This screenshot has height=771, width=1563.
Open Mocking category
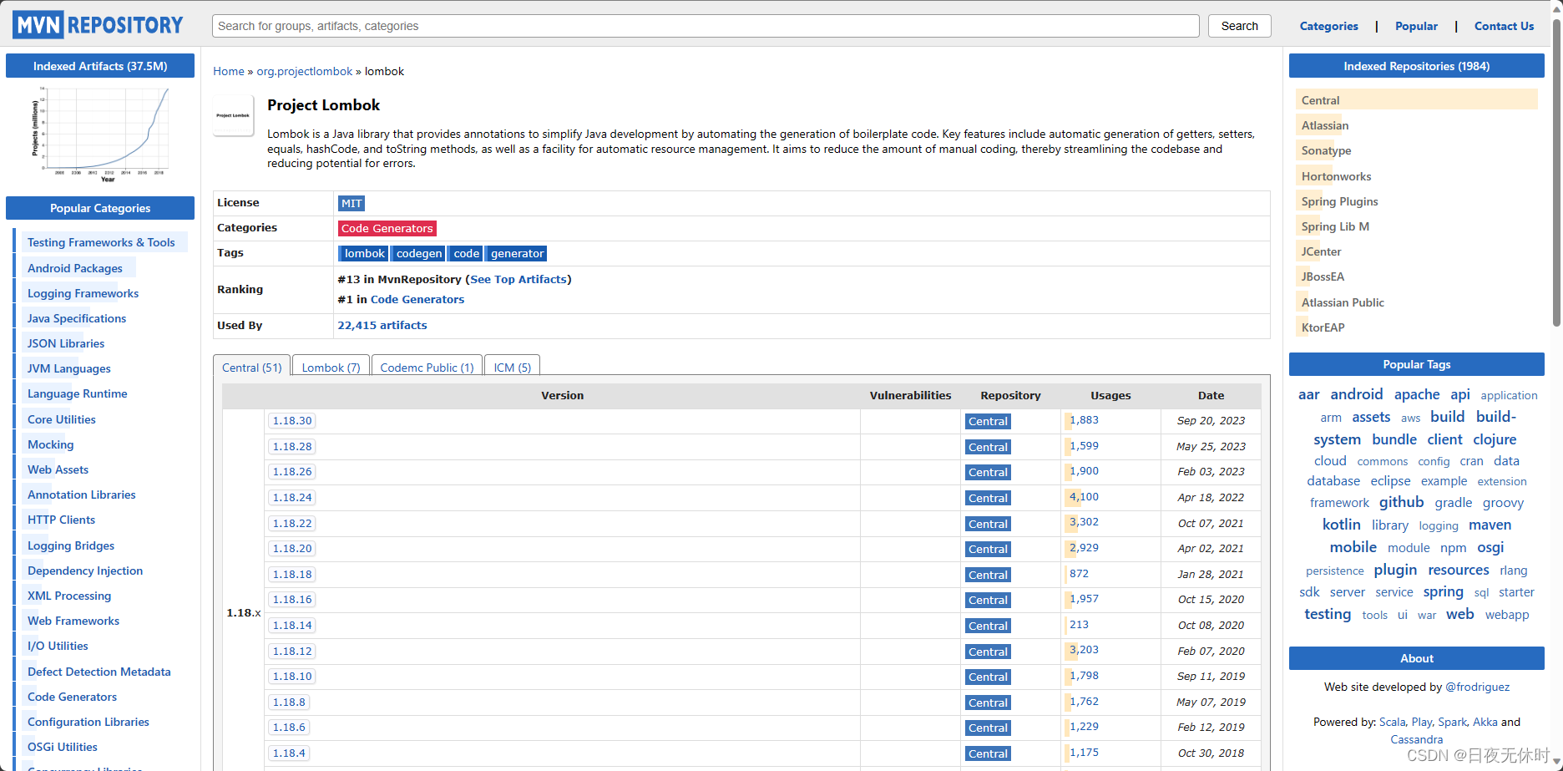[50, 444]
